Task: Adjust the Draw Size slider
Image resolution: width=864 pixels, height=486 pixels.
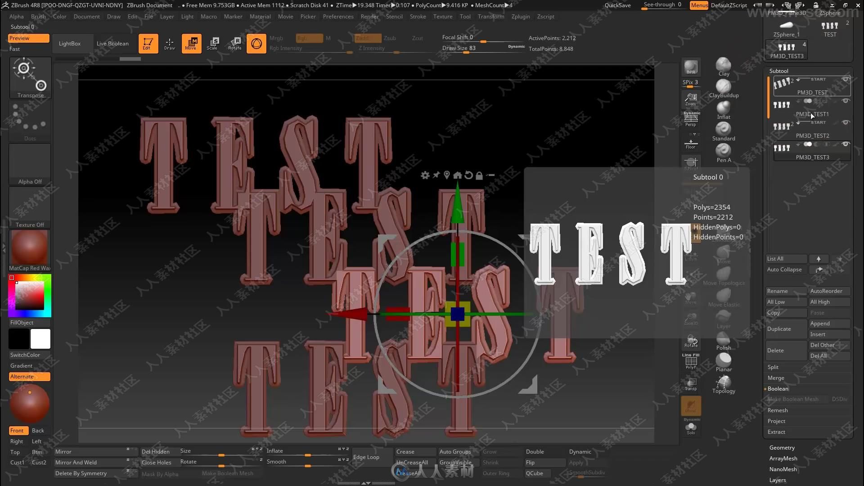Action: click(x=483, y=49)
